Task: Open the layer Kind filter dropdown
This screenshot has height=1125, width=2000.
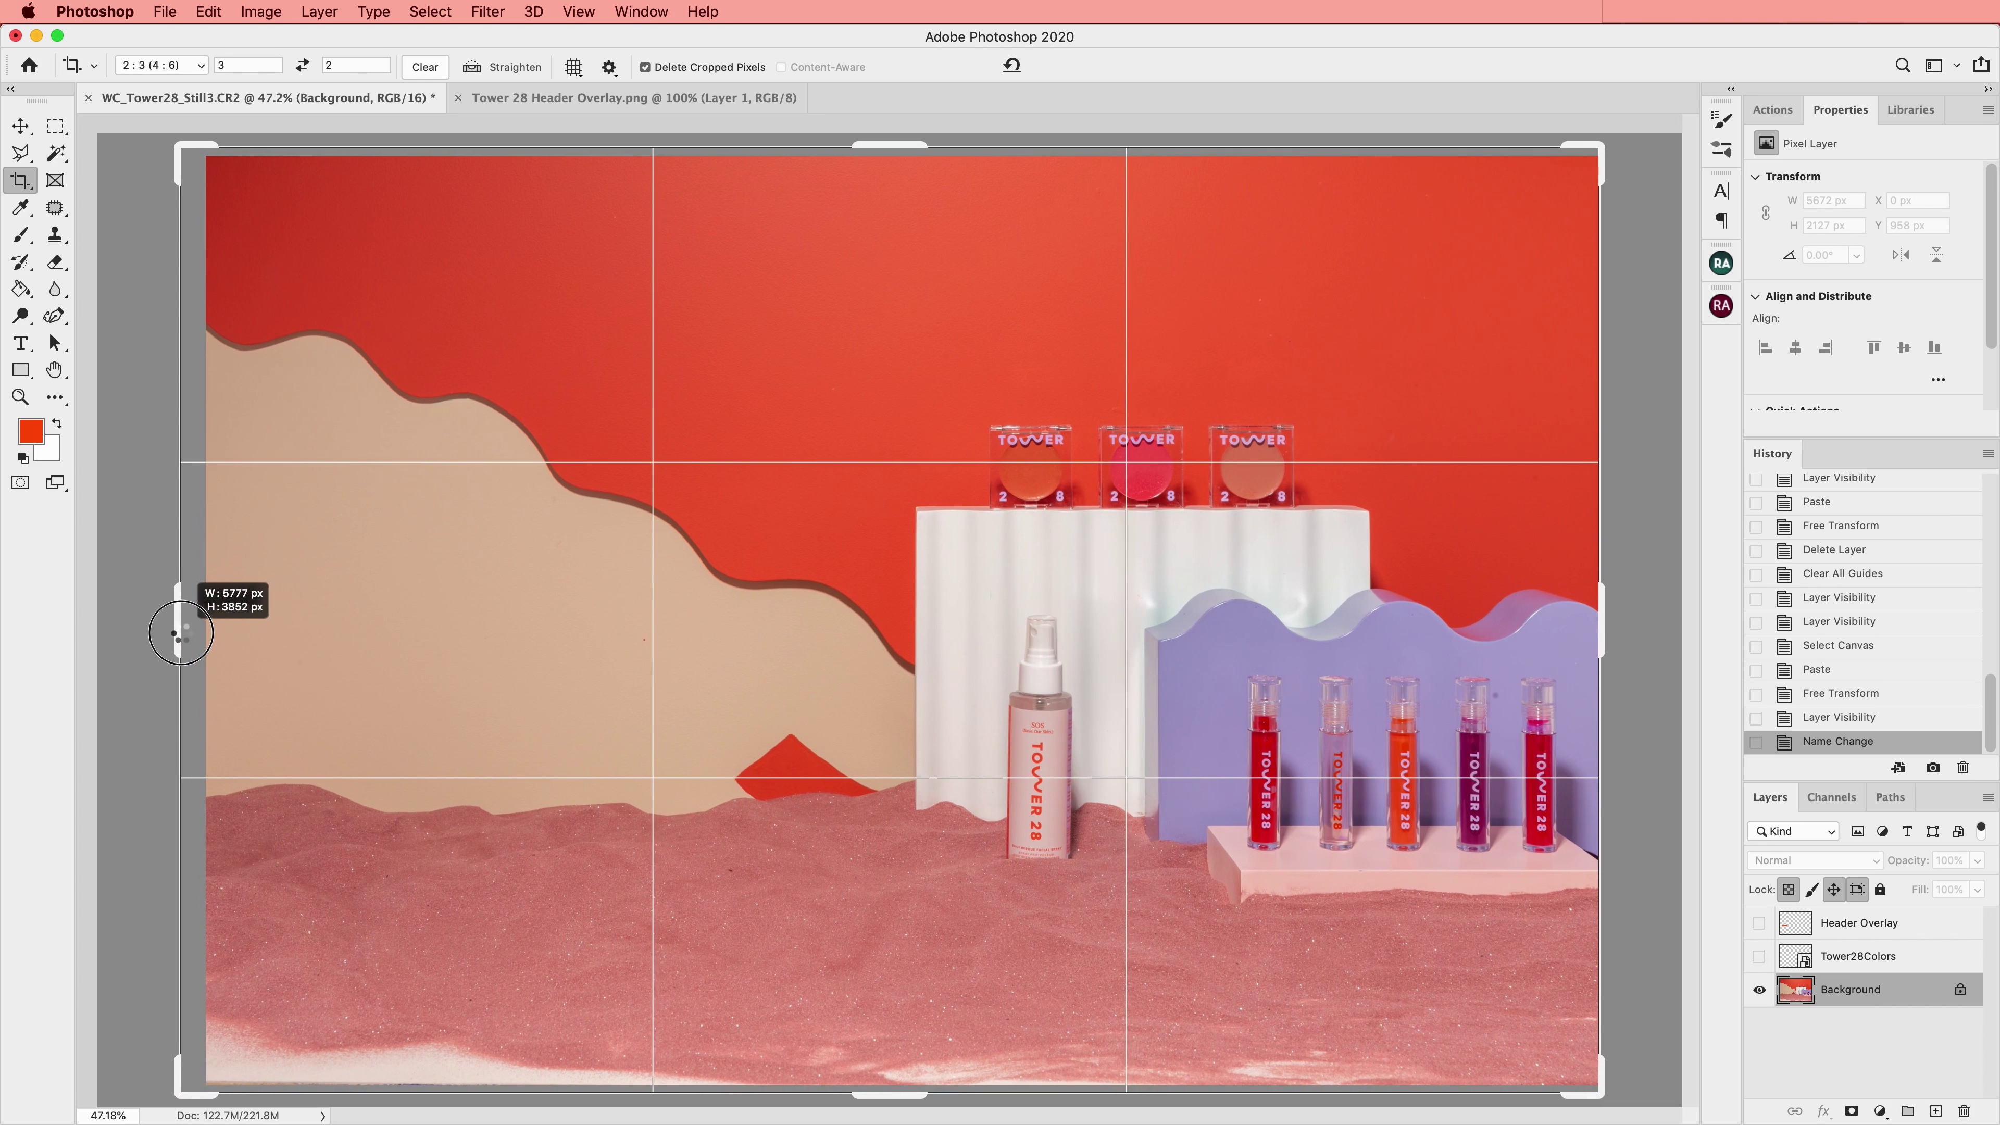Action: pos(1793,832)
